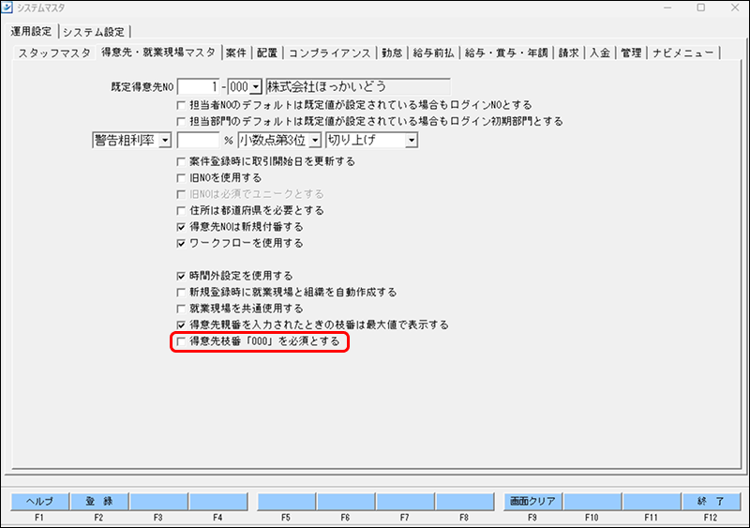Open the 小数点第3位 dropdown
Viewport: 750px width, 528px height.
point(315,141)
